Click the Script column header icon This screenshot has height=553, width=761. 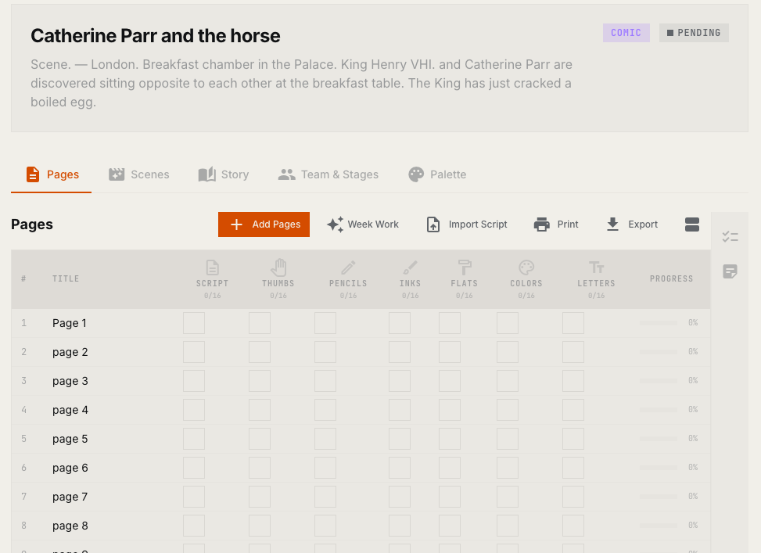(212, 268)
